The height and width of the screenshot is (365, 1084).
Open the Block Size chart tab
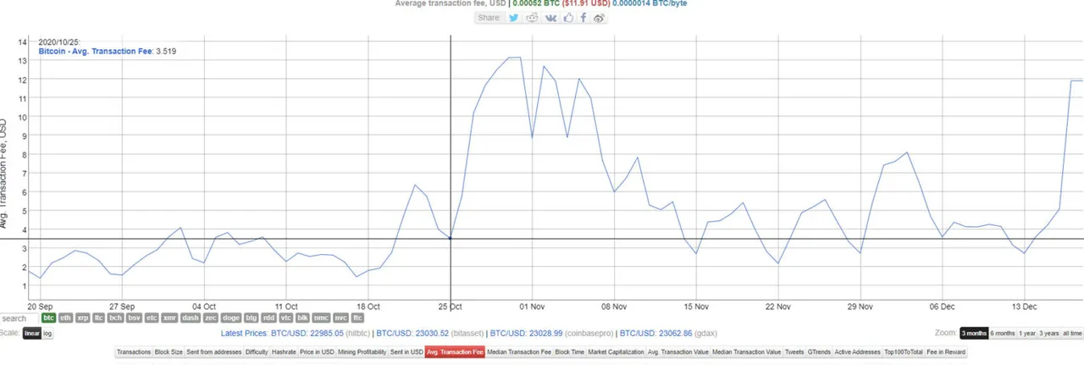click(x=169, y=351)
